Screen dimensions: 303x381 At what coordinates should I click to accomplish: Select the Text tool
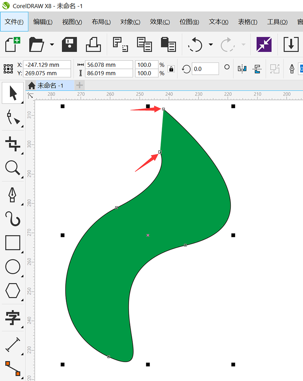[x=12, y=317]
